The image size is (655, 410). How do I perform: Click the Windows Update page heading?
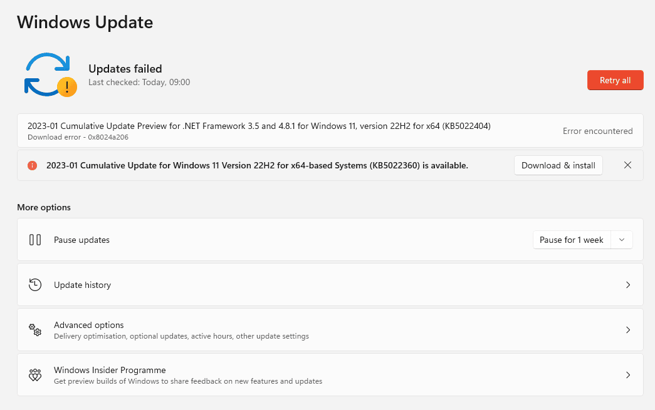pyautogui.click(x=85, y=23)
